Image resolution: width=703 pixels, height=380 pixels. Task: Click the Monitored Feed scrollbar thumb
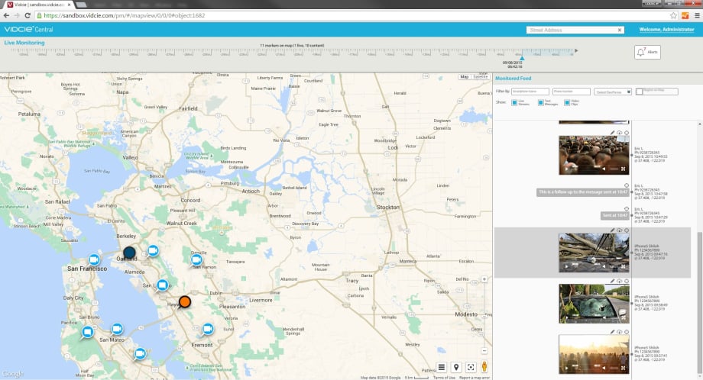click(x=700, y=304)
